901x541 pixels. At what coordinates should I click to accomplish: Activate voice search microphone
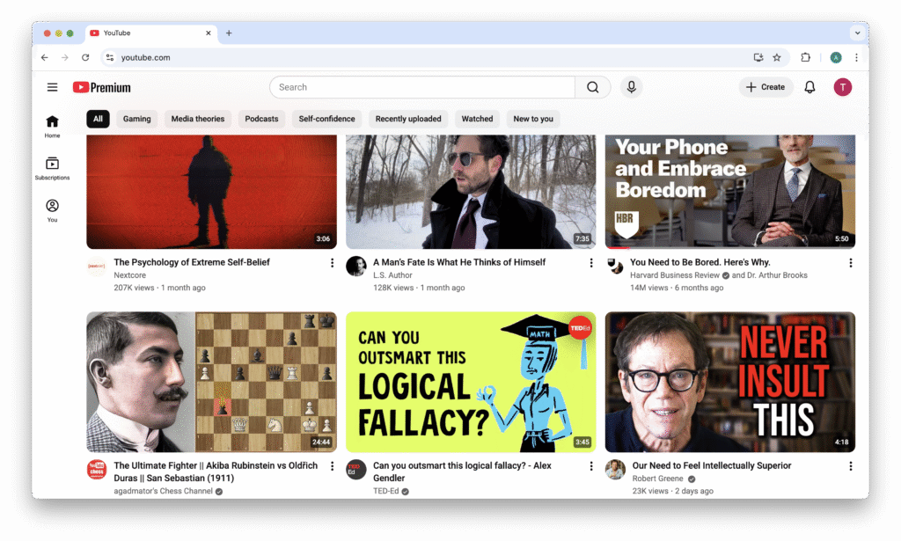click(630, 87)
